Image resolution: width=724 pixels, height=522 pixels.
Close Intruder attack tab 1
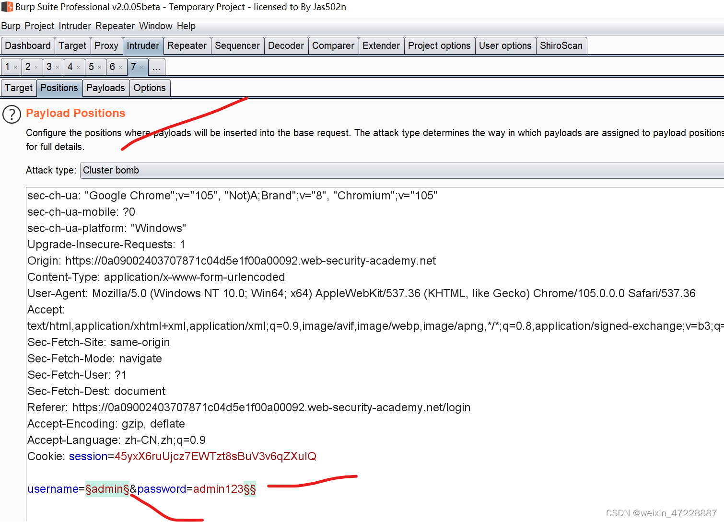pos(15,68)
